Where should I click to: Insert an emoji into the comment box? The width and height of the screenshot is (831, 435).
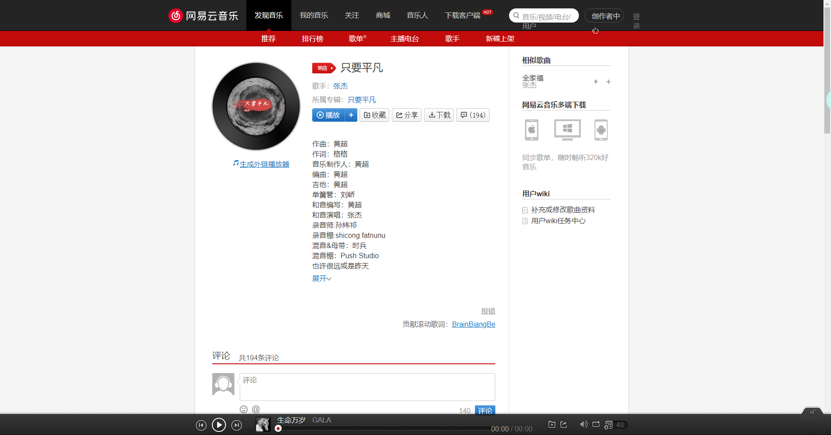point(244,409)
